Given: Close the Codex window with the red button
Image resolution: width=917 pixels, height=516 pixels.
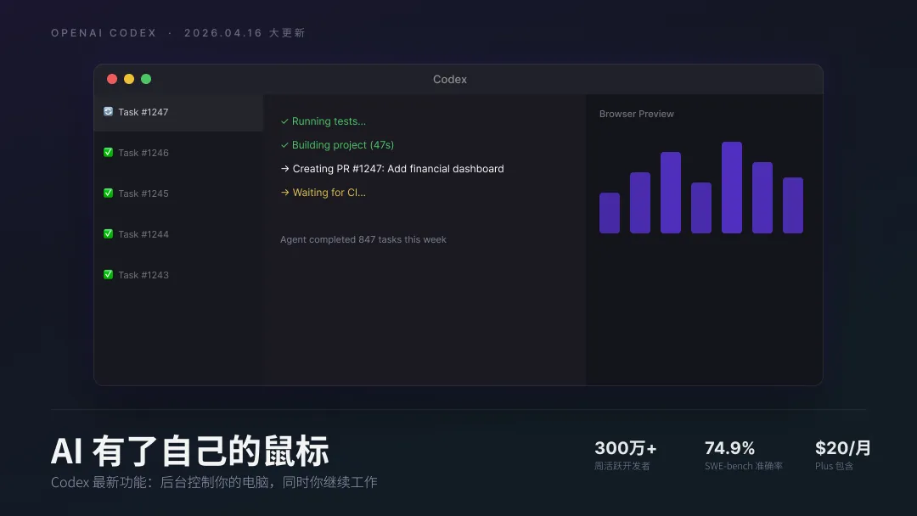Looking at the screenshot, I should click(x=112, y=79).
